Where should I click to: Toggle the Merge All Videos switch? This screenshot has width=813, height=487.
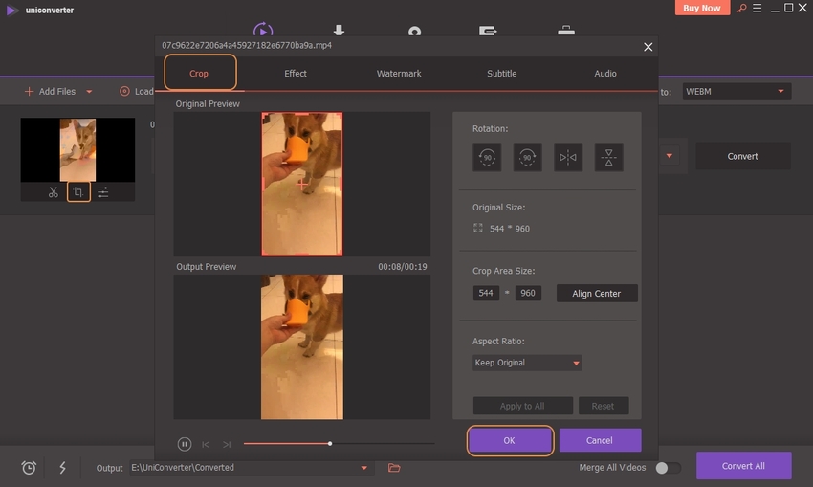[x=668, y=468]
